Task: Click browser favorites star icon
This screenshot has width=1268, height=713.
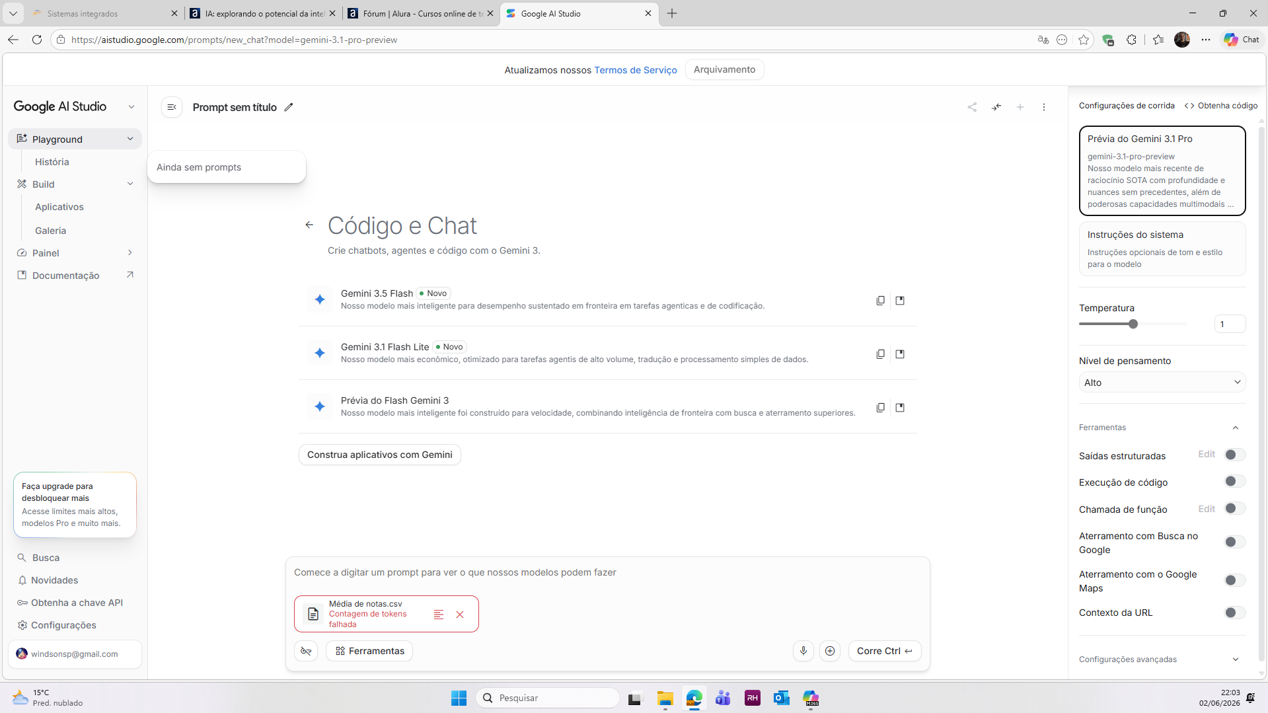Action: click(x=1084, y=40)
